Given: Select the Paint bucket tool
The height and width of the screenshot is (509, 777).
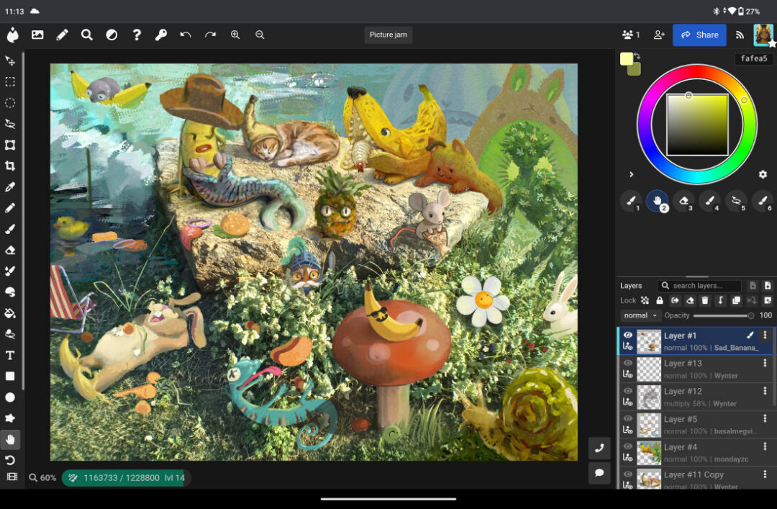Looking at the screenshot, I should (10, 313).
